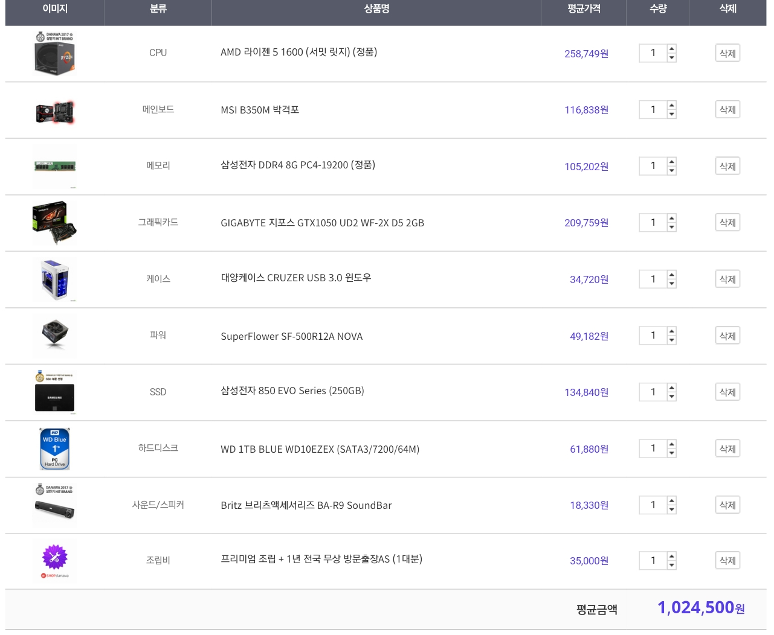Open the MSI B350M 박격포 product link
The image size is (774, 635).
tap(260, 110)
